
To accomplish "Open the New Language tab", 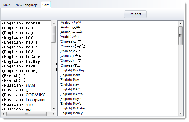I will (27, 5).
